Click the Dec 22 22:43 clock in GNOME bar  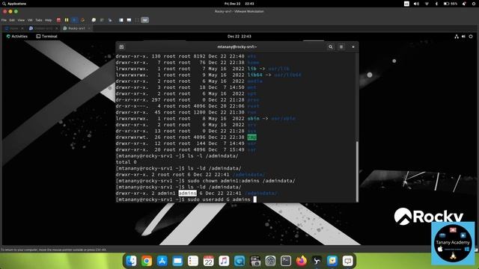(x=239, y=37)
